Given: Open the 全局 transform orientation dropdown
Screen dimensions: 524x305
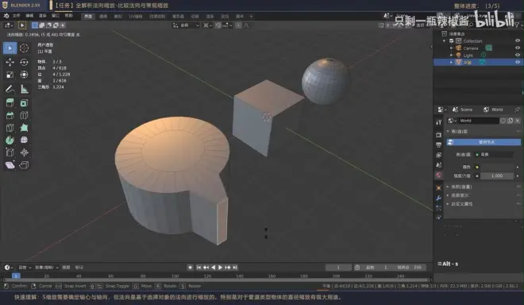Looking at the screenshot, I should click(186, 25).
